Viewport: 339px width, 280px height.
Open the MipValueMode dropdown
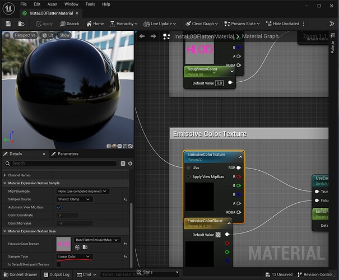point(82,192)
